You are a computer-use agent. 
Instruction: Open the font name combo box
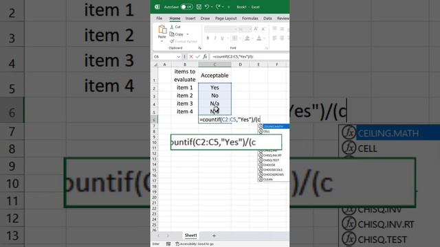221,29
